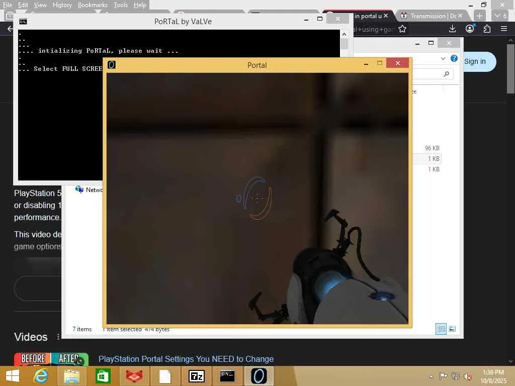The height and width of the screenshot is (386, 515).
Task: Open the Help icon in File Explorer
Action: (x=454, y=58)
